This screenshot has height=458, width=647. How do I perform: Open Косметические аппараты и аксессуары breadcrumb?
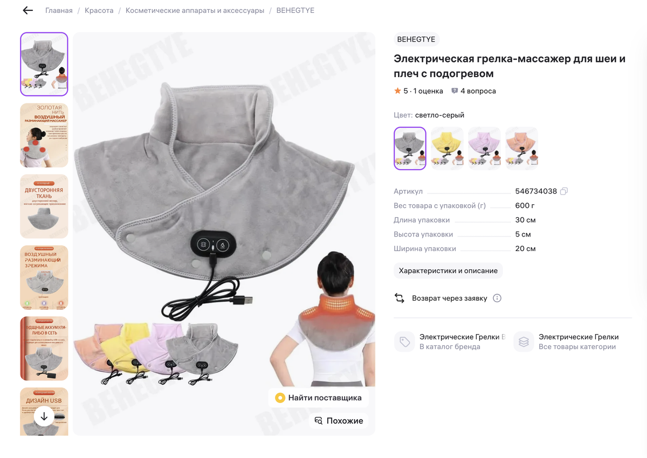(x=195, y=10)
